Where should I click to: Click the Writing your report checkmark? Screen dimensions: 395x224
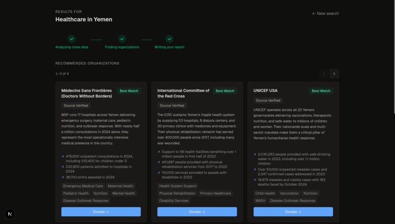pyautogui.click(x=169, y=39)
